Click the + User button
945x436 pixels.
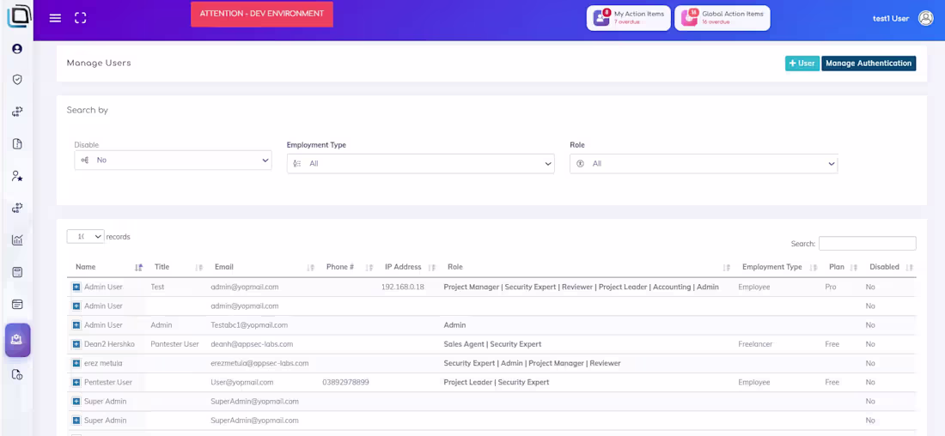point(802,64)
